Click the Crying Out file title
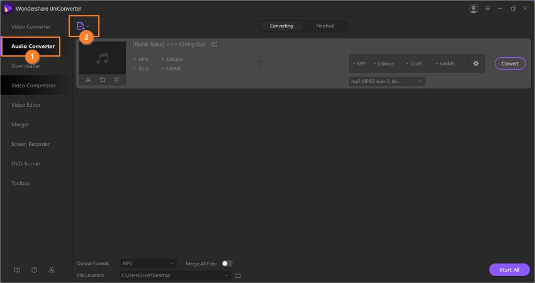Screen dimensions: 535x283 click(169, 44)
